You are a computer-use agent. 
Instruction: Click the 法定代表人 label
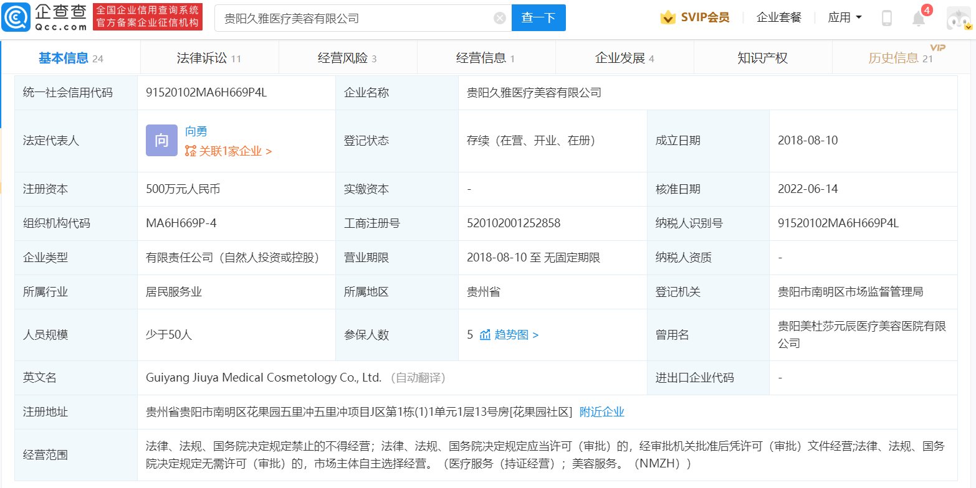pyautogui.click(x=50, y=141)
